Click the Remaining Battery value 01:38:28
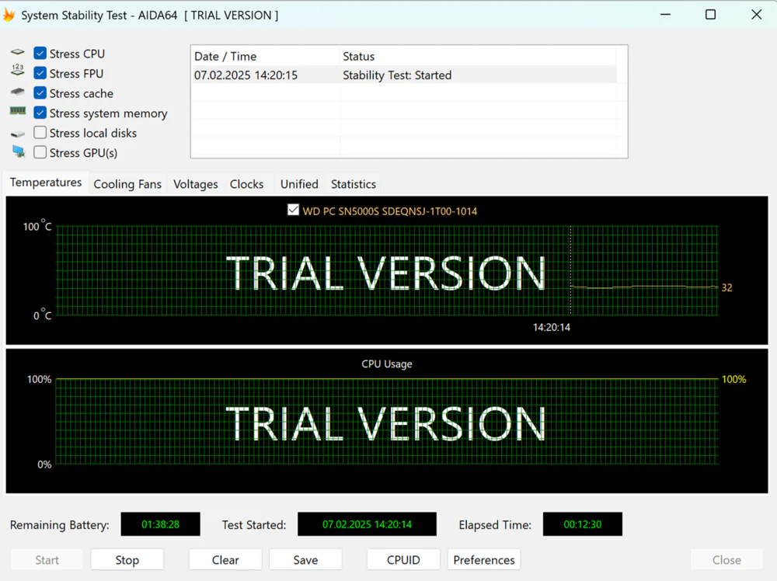 coord(161,524)
